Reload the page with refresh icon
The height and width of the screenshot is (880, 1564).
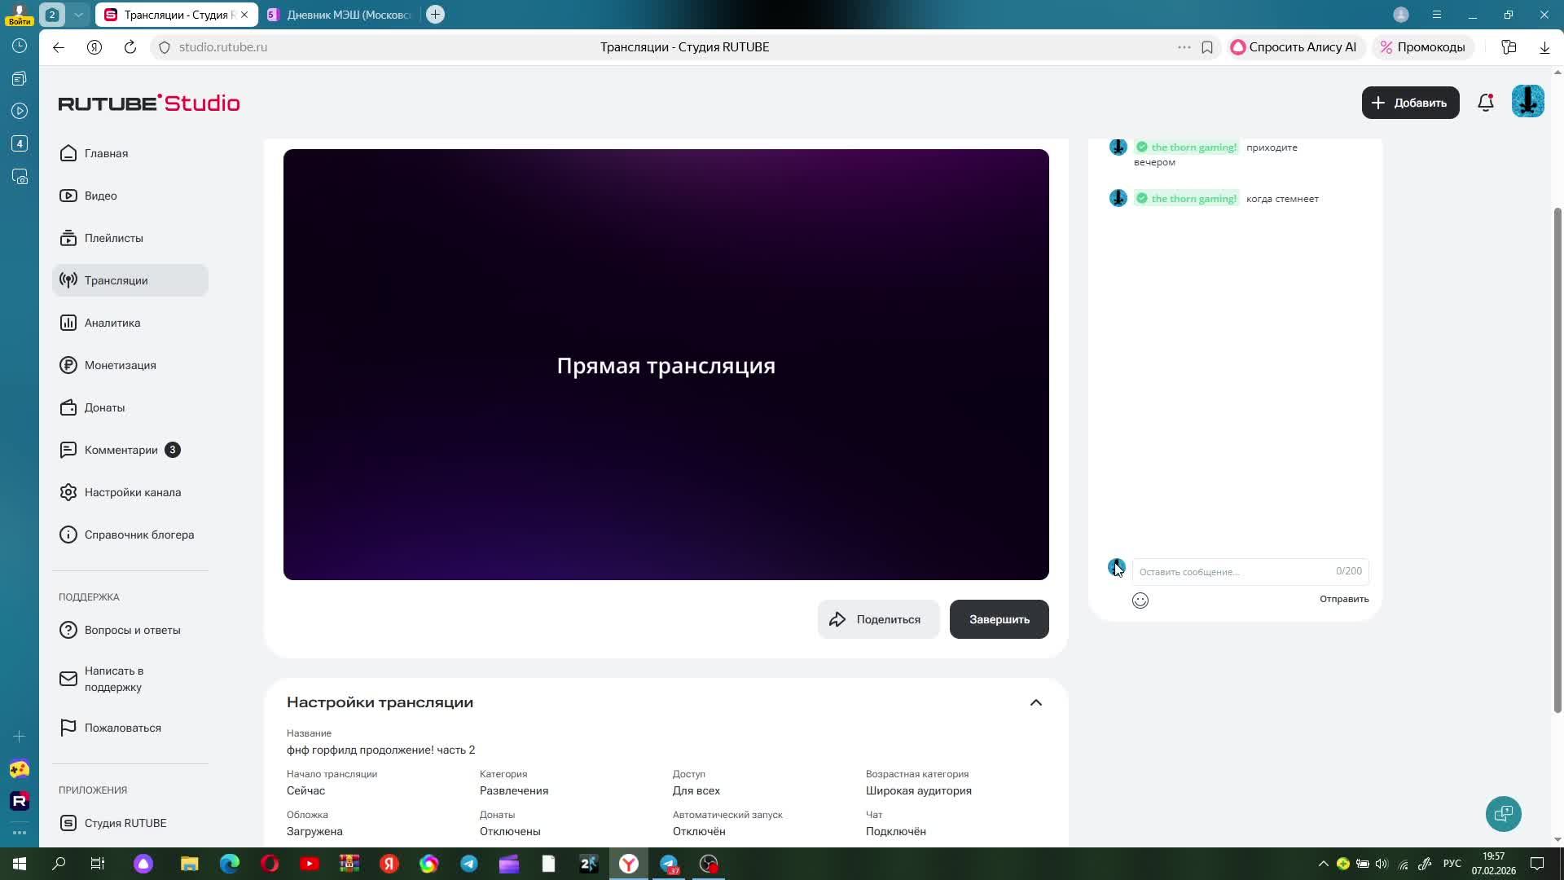point(130,47)
